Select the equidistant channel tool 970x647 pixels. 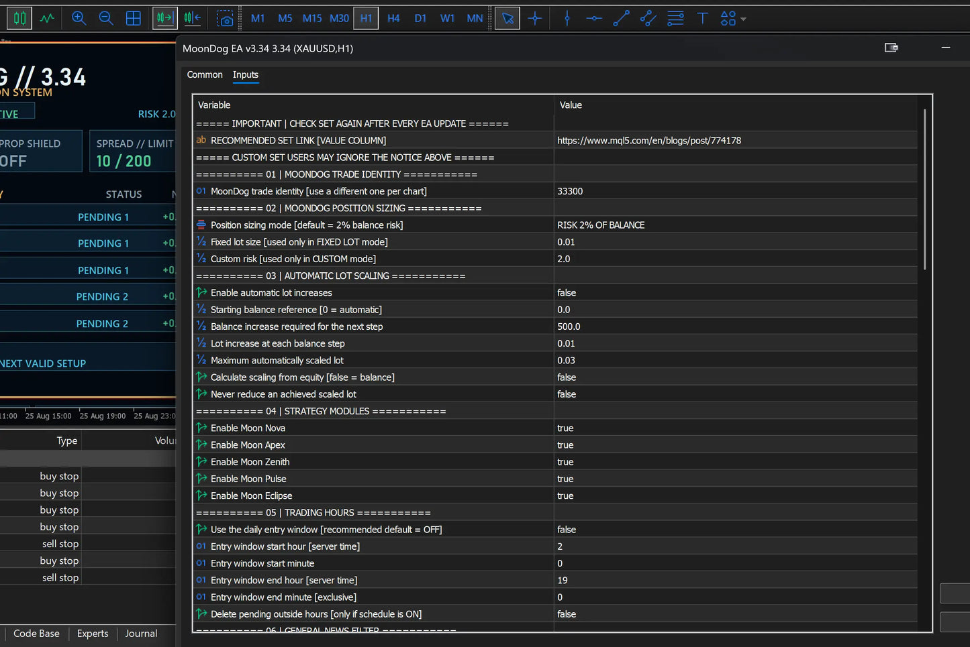[648, 18]
